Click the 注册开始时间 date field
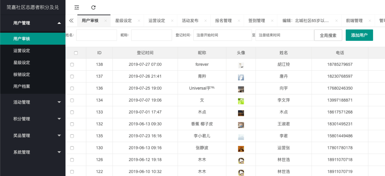The width and height of the screenshot is (385, 176). [x=222, y=35]
